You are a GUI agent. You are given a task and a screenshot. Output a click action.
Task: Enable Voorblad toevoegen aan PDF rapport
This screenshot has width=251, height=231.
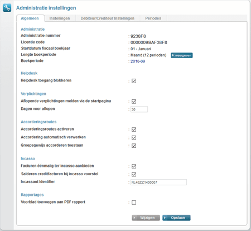(x=134, y=203)
